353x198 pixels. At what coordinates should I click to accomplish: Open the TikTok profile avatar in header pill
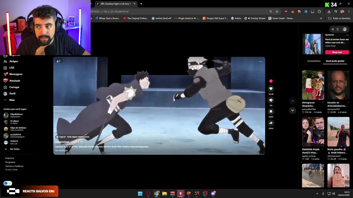pyautogui.click(x=345, y=29)
